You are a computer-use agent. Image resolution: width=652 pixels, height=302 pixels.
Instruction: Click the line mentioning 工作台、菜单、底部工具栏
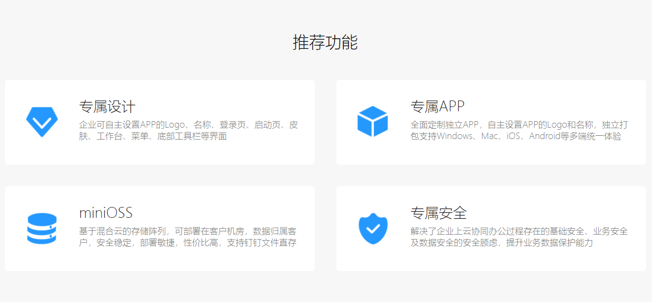[x=153, y=136]
